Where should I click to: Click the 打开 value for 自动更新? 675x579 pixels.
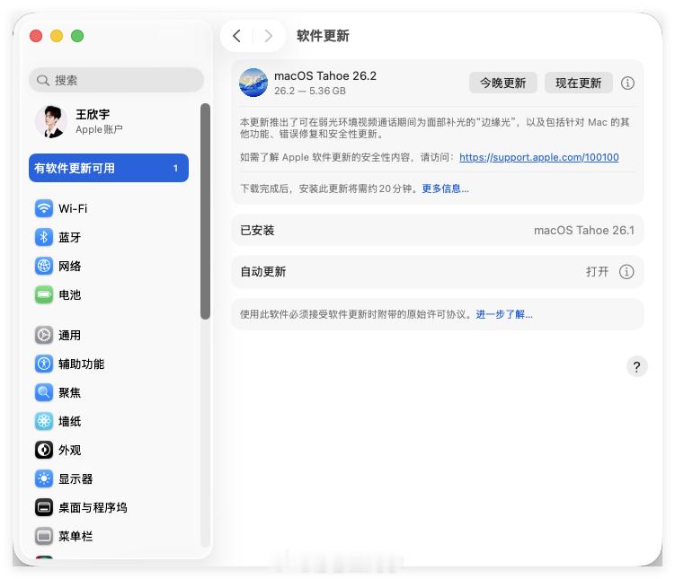coord(597,272)
